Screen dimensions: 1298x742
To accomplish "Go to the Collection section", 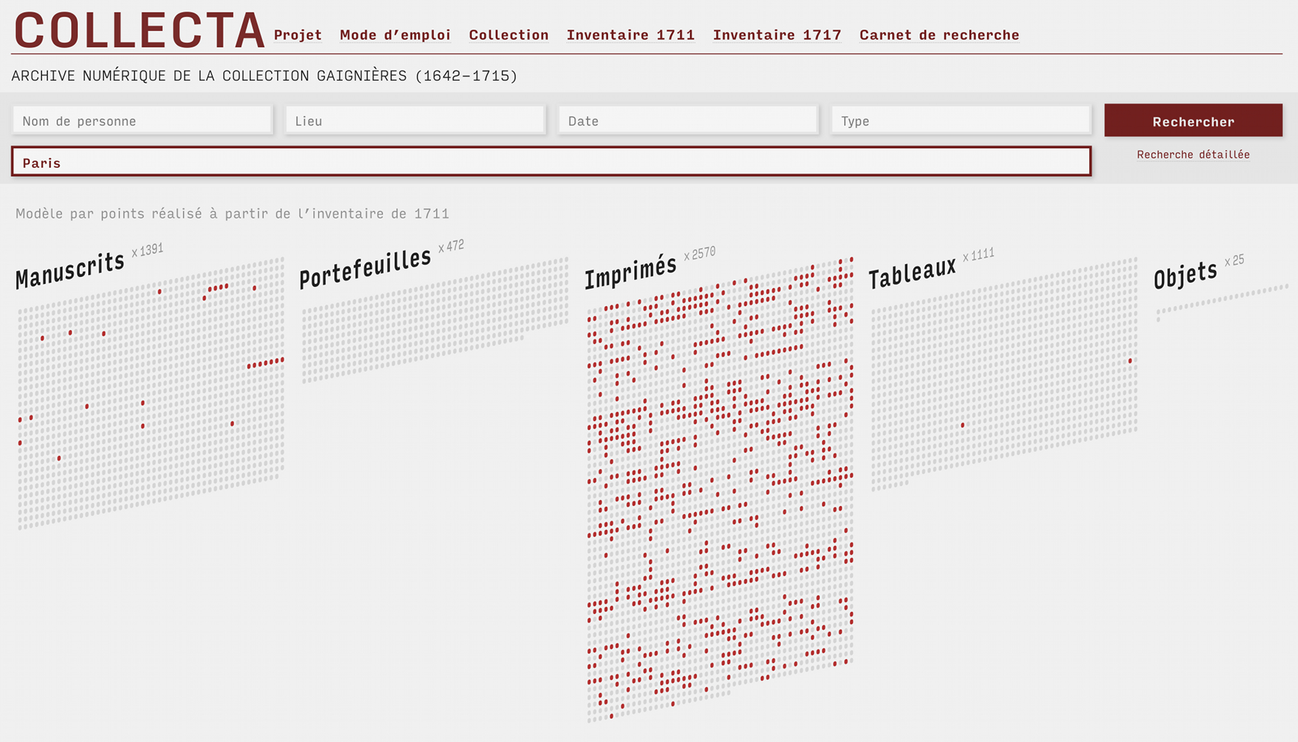I will point(509,35).
